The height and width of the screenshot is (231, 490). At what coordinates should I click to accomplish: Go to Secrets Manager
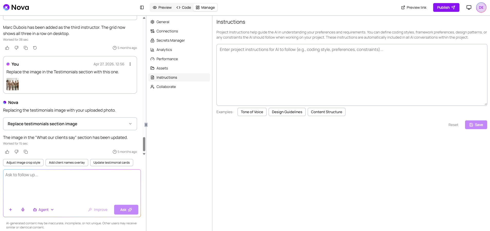pos(179,40)
